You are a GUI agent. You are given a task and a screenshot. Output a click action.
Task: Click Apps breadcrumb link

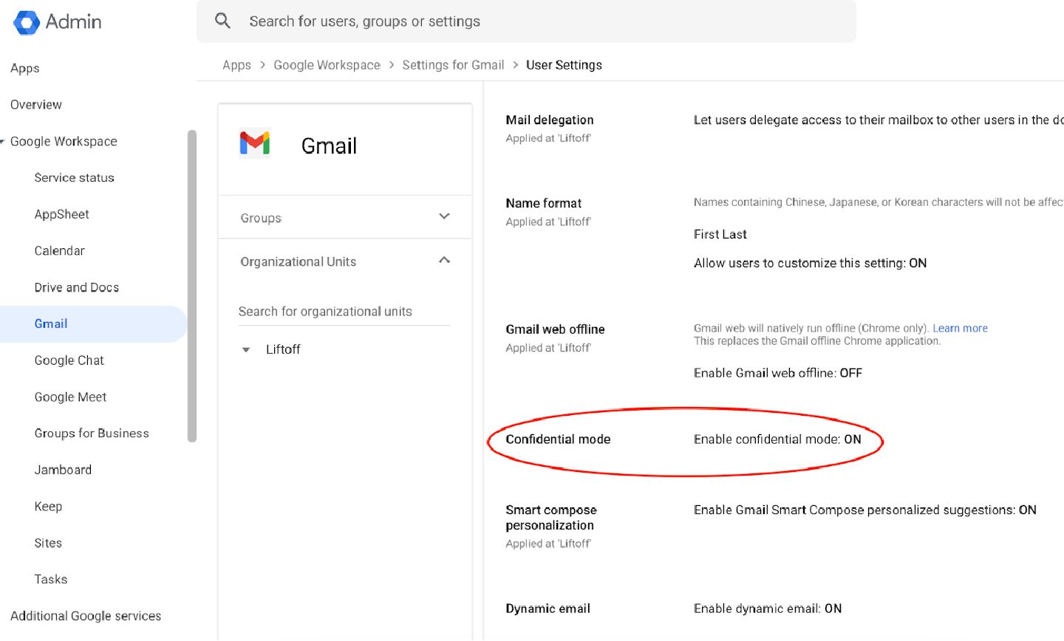[x=236, y=65]
